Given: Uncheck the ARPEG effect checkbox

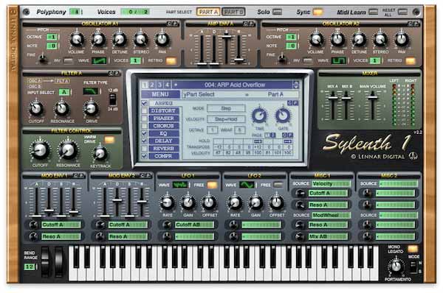Looking at the screenshot, I should click(x=145, y=103).
